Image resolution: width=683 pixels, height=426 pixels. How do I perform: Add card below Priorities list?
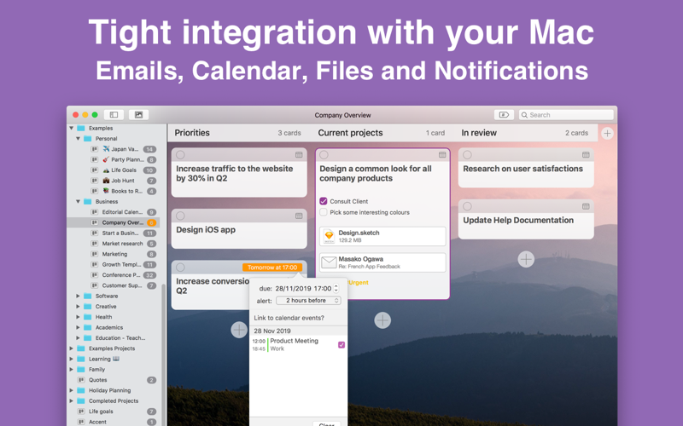(x=239, y=330)
